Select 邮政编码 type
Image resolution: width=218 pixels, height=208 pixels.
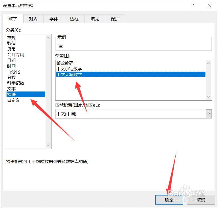click(x=131, y=63)
